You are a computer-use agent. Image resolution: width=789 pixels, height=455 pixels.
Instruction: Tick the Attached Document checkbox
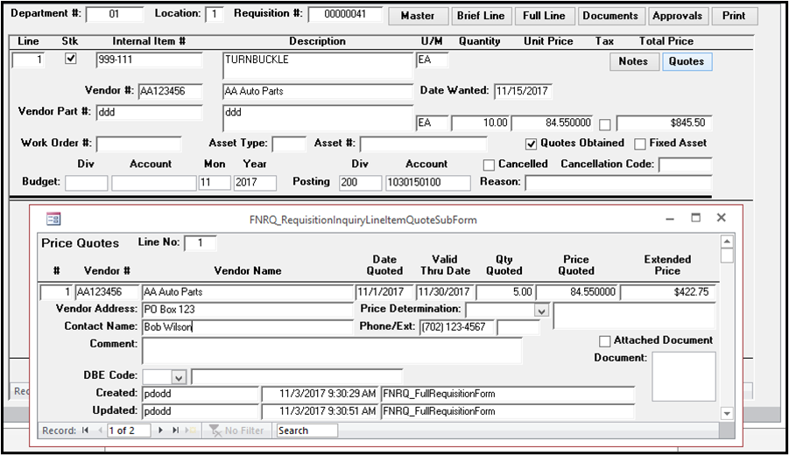coord(604,341)
